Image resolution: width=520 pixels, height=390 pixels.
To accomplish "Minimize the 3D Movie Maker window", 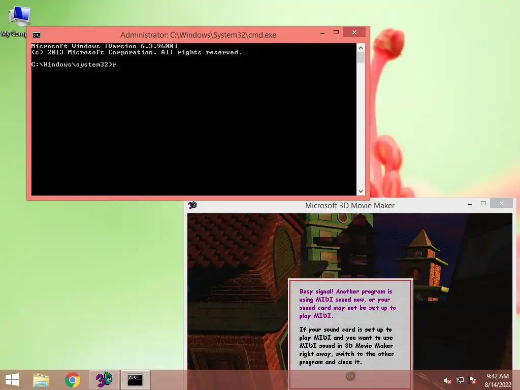I will pyautogui.click(x=470, y=204).
